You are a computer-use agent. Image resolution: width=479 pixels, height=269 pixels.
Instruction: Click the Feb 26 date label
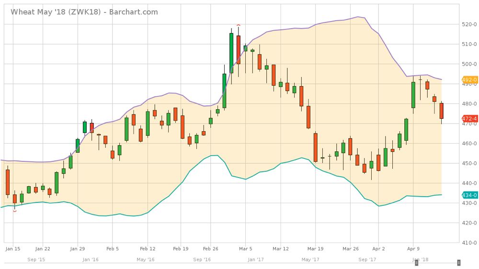tap(211, 248)
